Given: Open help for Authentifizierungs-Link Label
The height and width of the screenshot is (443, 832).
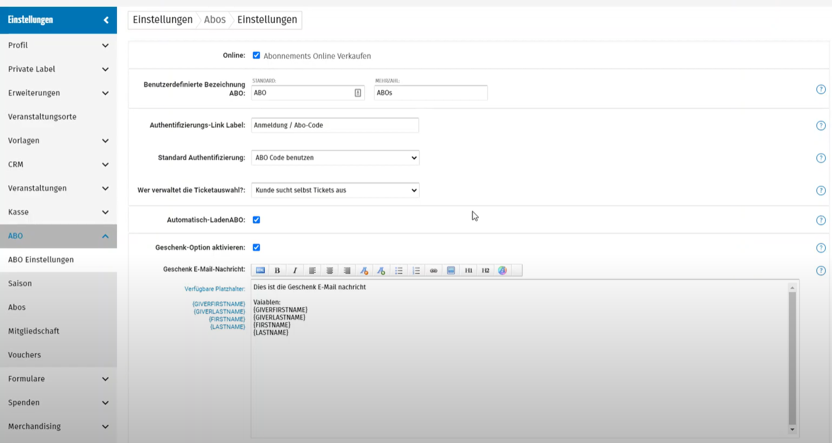Looking at the screenshot, I should point(820,125).
